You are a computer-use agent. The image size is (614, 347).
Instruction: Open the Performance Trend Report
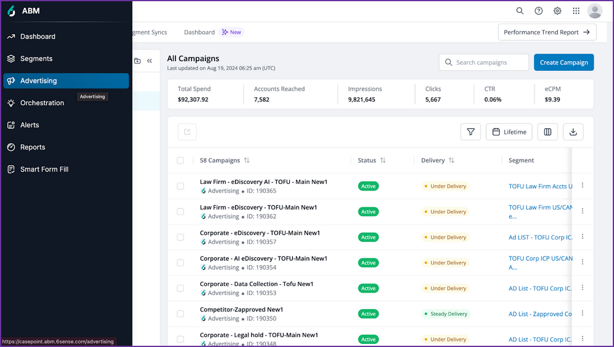click(x=547, y=32)
